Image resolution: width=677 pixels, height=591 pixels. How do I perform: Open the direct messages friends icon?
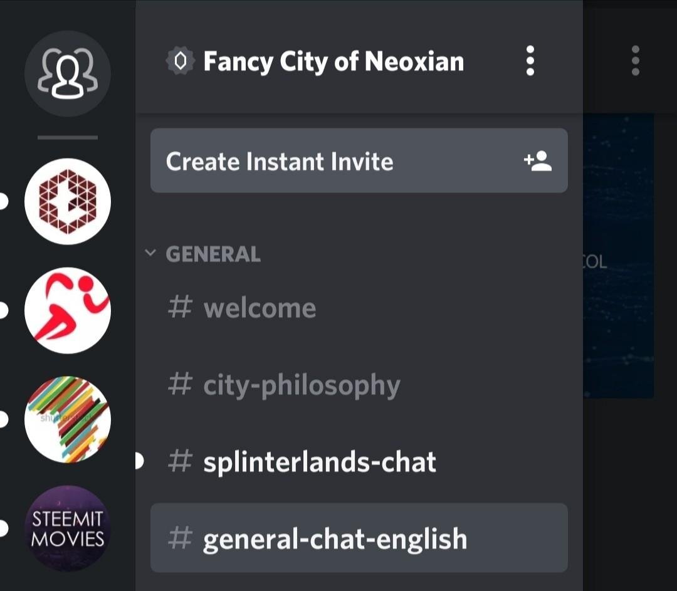tap(67, 73)
